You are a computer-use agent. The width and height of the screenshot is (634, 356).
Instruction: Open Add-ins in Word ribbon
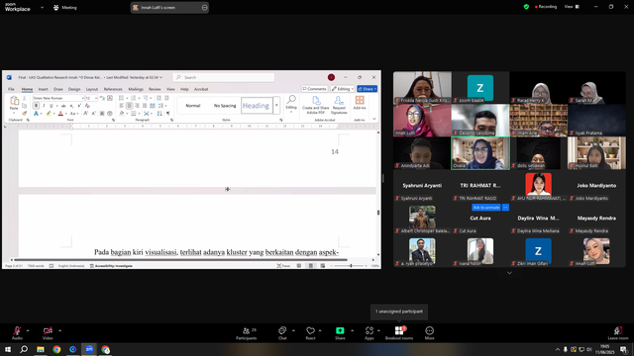[360, 103]
